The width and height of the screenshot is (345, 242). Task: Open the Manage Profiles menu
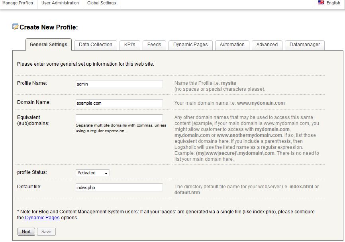coord(18,3)
